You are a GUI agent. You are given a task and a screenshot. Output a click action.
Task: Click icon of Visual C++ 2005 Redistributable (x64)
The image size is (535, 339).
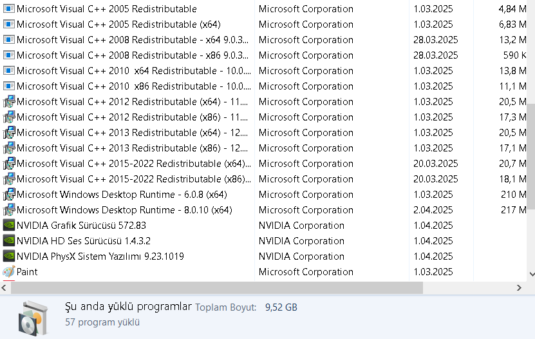(x=9, y=24)
